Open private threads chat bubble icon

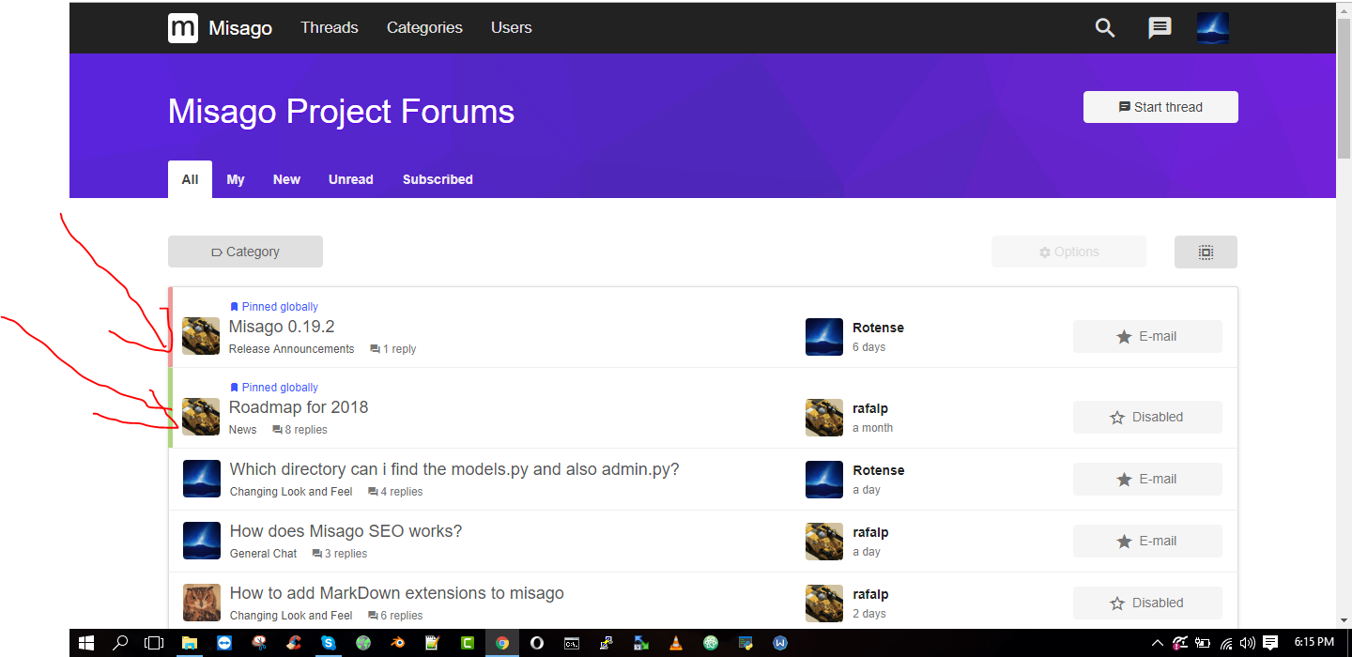coord(1160,28)
